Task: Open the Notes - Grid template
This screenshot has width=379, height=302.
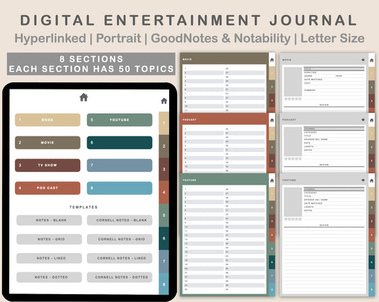Action: point(49,239)
